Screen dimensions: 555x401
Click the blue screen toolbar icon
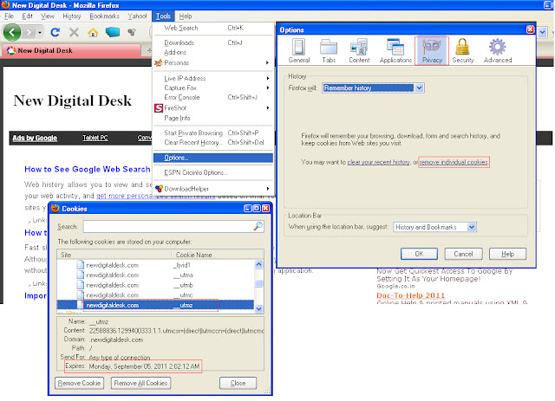pos(113,33)
